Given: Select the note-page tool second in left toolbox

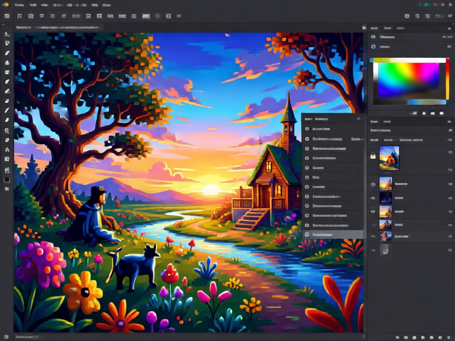Looking at the screenshot, I should tap(7, 43).
